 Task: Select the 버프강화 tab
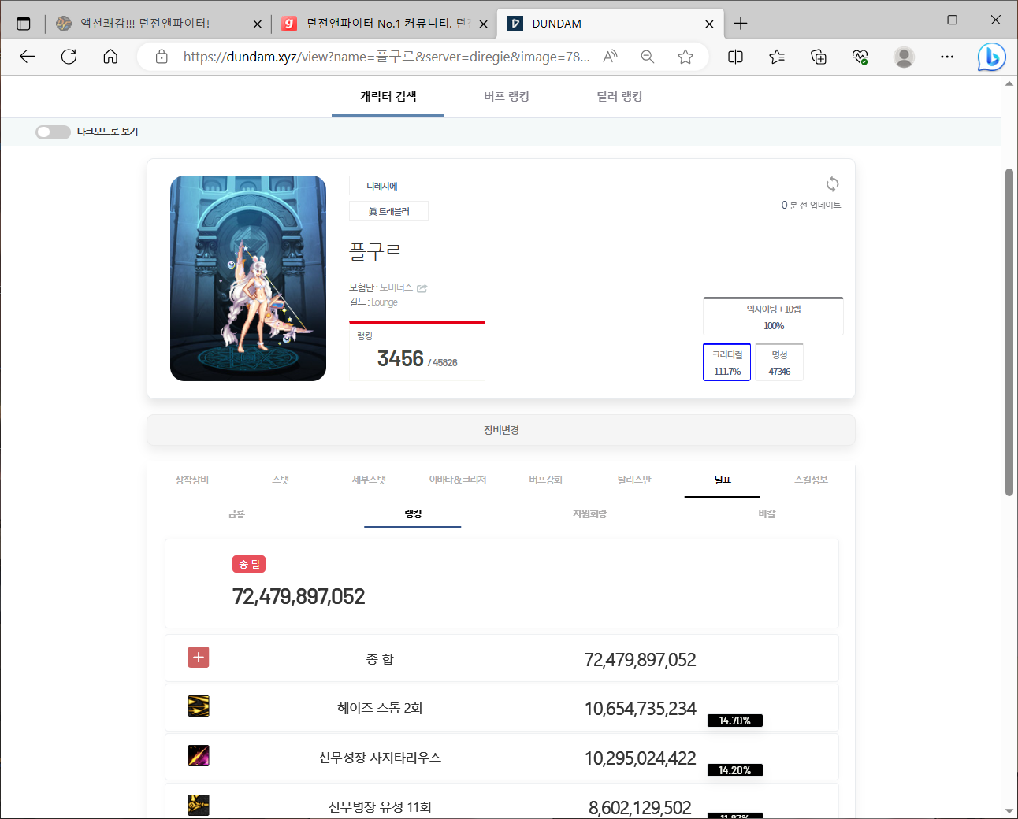[x=546, y=480]
